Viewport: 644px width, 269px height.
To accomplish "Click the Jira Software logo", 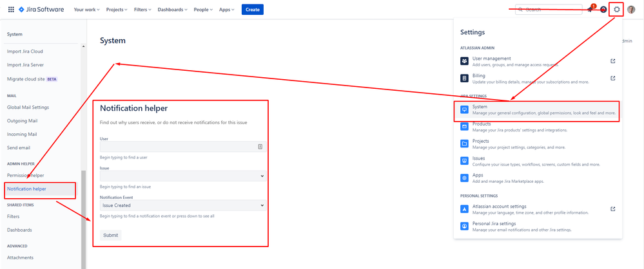I will point(41,10).
